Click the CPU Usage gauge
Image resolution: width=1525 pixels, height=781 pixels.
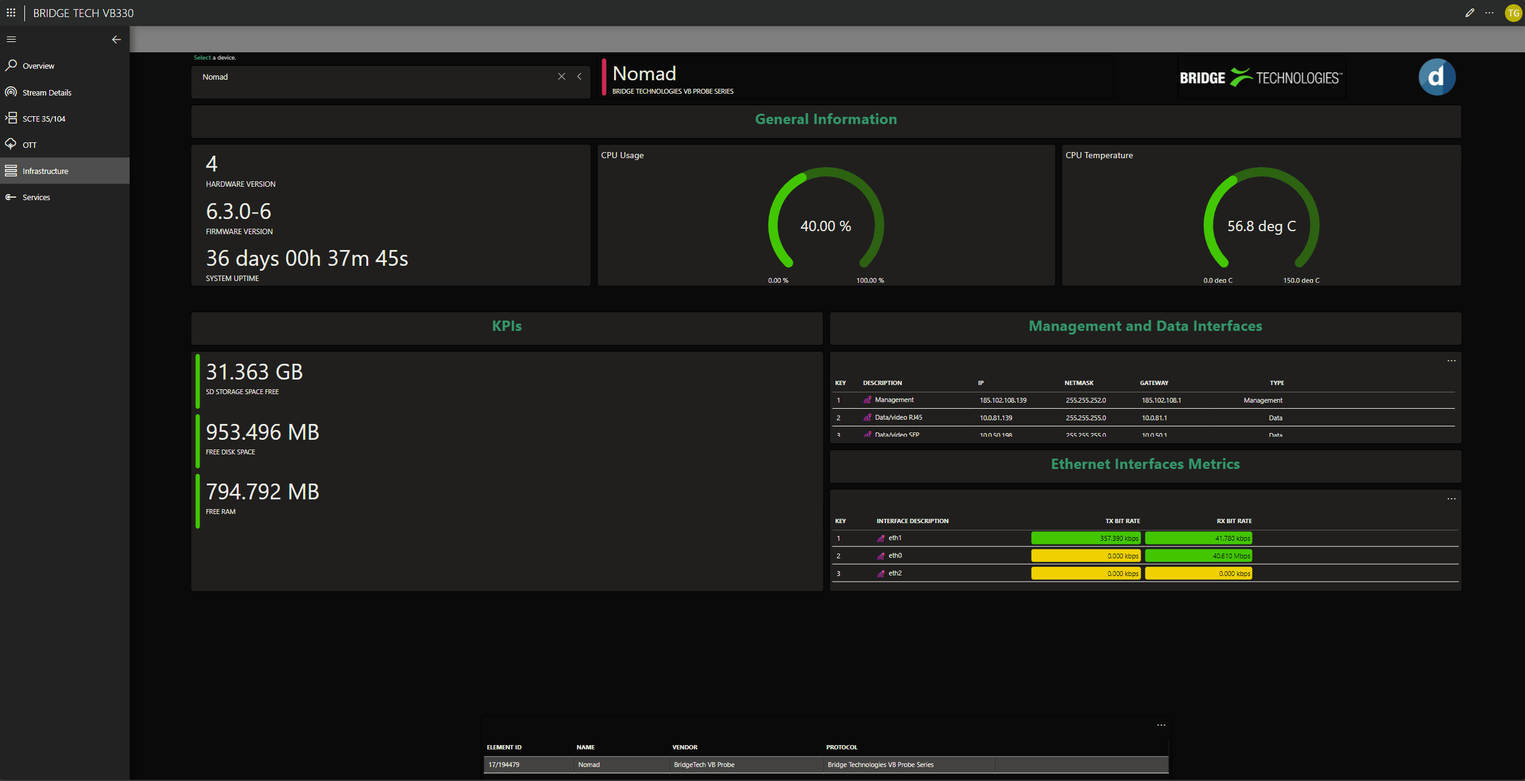pos(826,219)
